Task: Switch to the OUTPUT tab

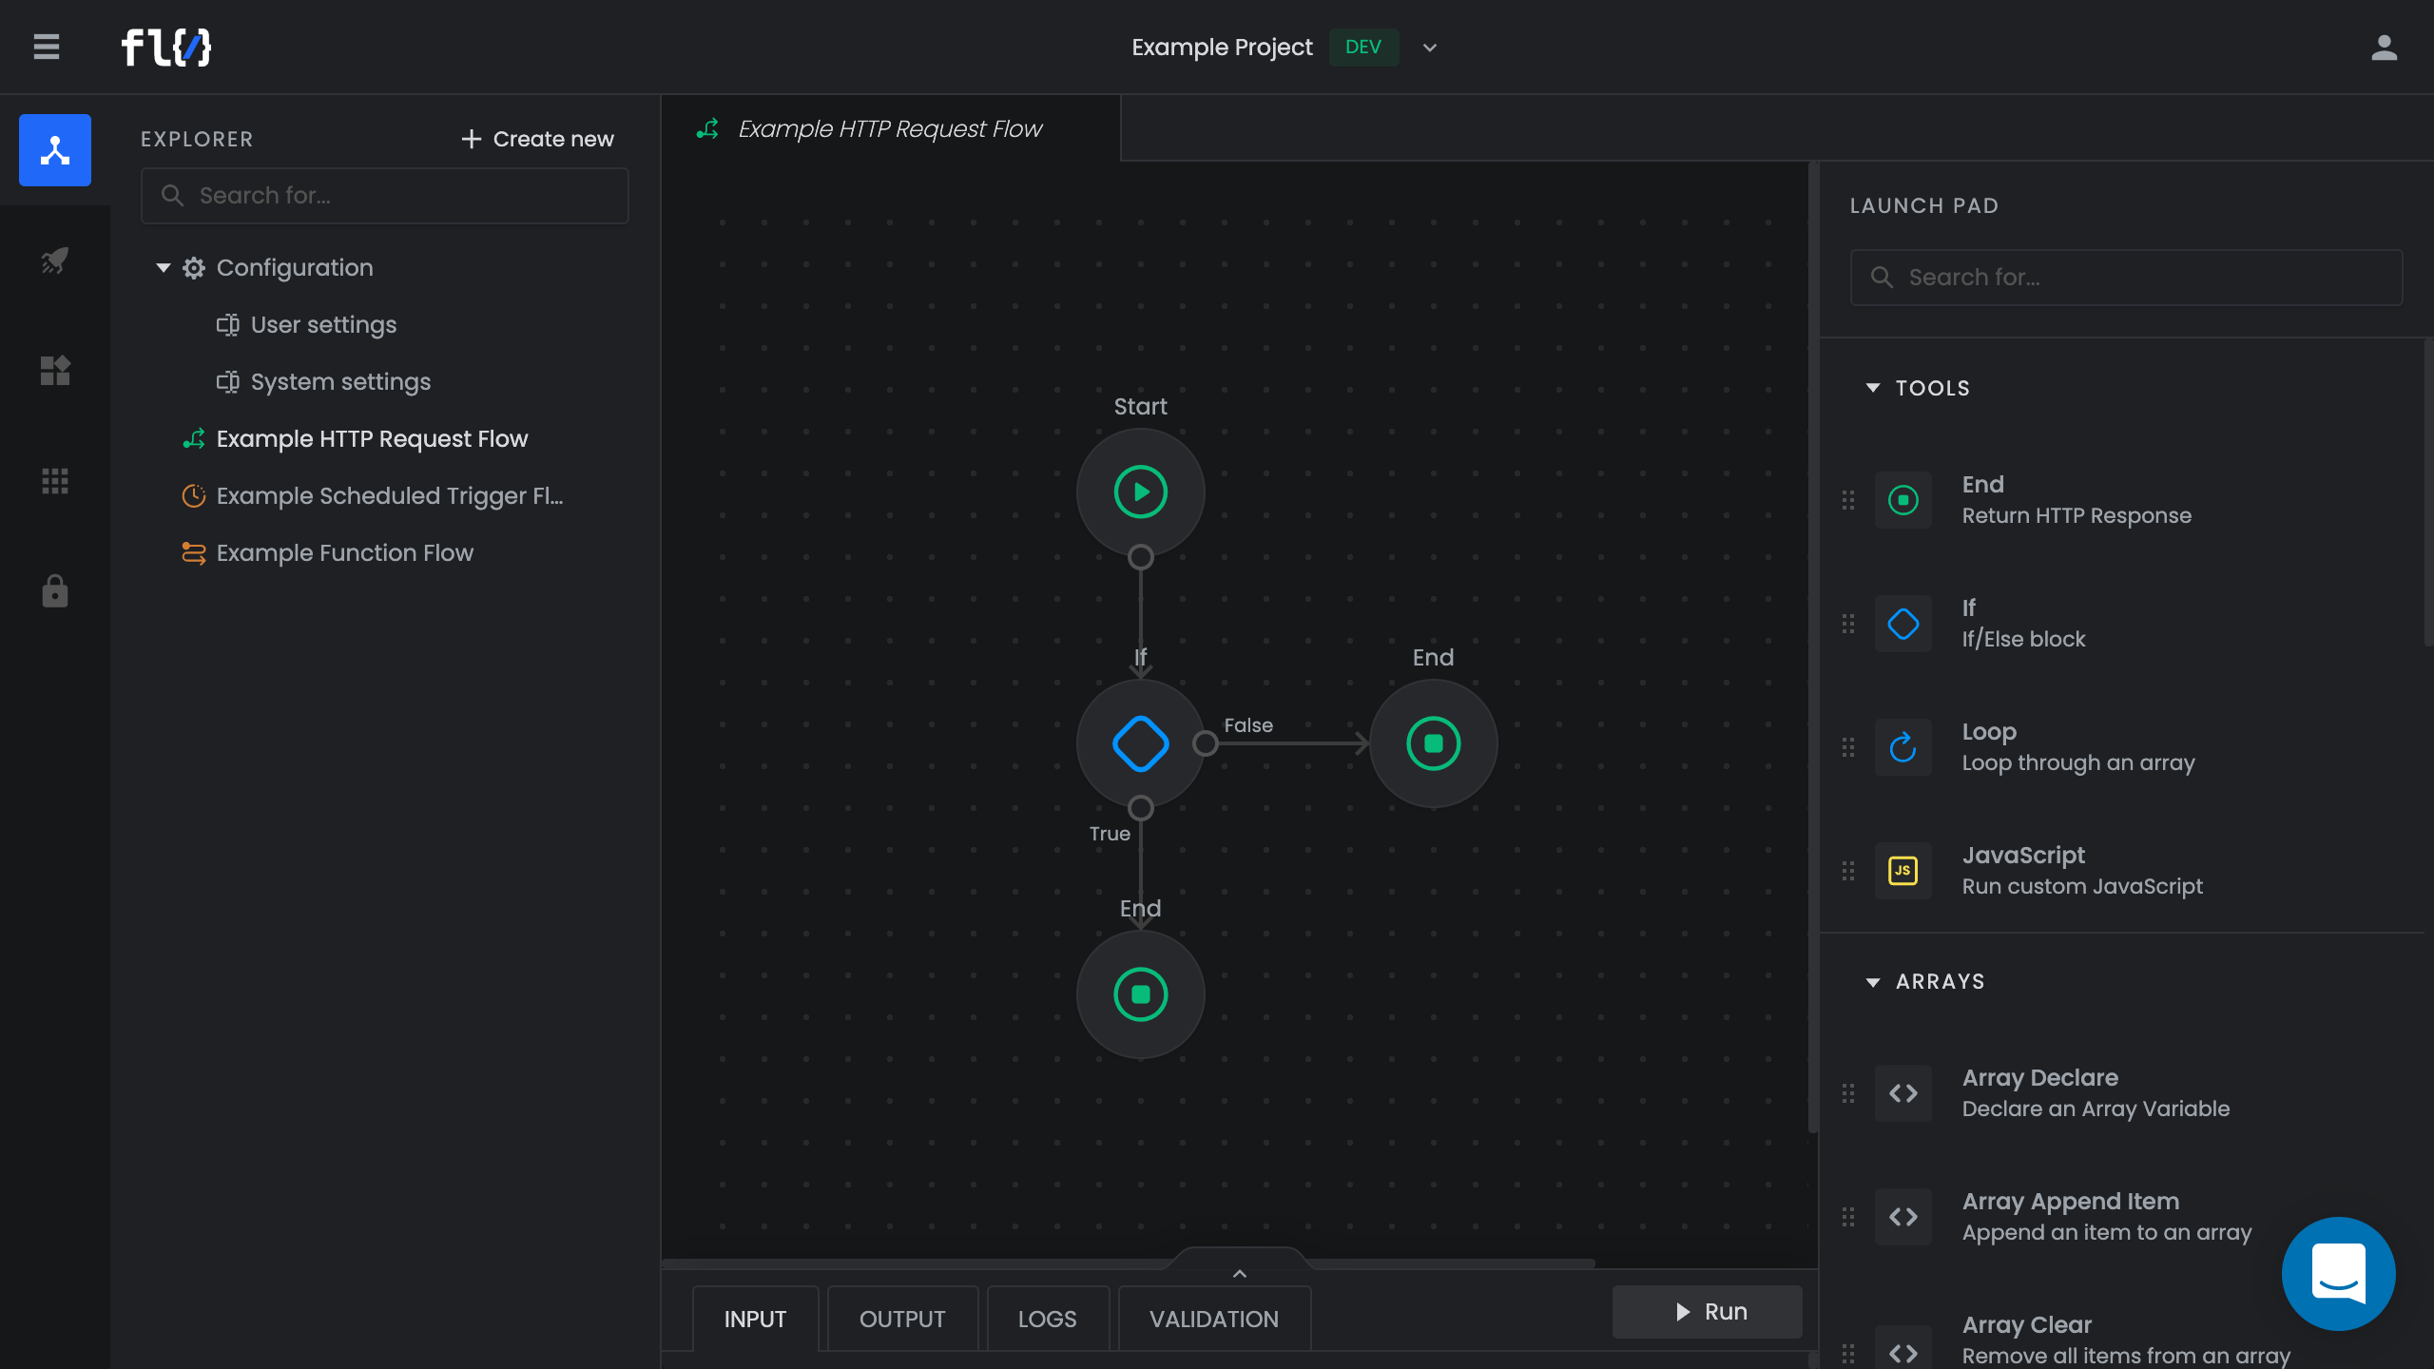Action: tap(901, 1319)
